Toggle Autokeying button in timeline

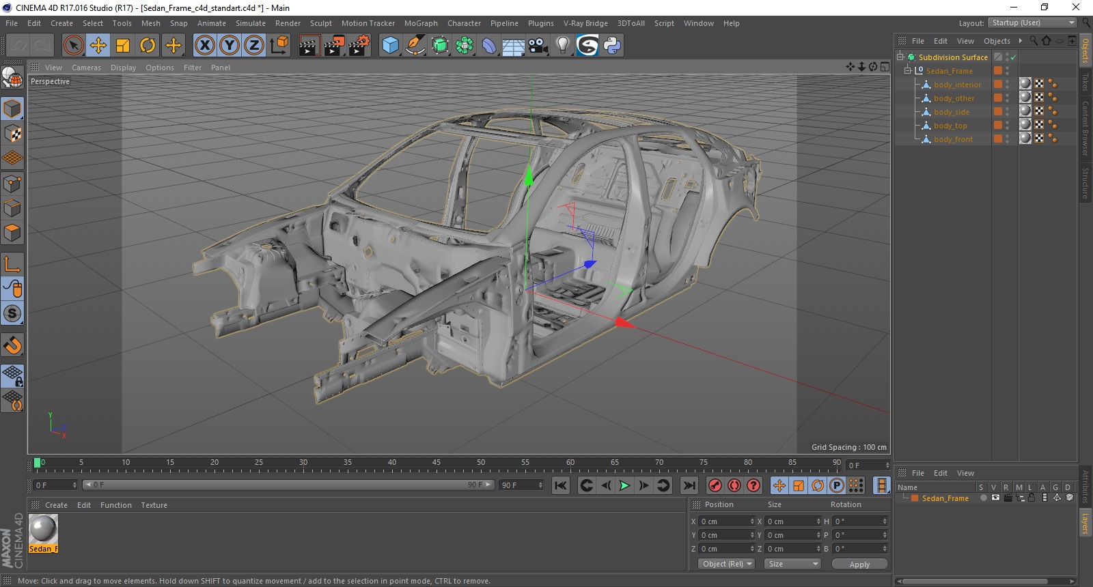coord(734,485)
